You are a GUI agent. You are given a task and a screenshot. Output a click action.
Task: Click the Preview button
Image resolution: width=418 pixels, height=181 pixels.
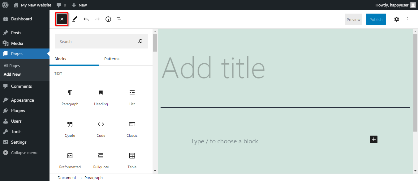coord(353,19)
